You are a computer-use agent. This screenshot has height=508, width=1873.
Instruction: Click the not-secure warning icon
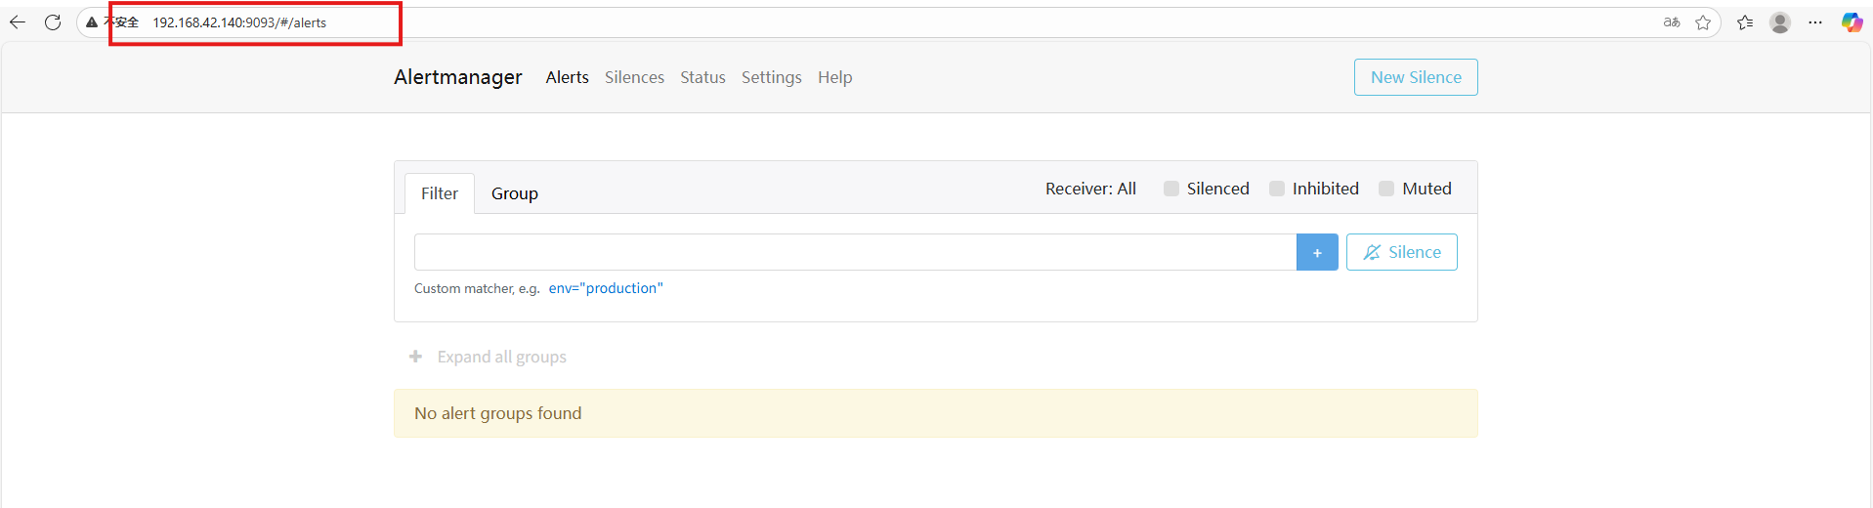[92, 22]
